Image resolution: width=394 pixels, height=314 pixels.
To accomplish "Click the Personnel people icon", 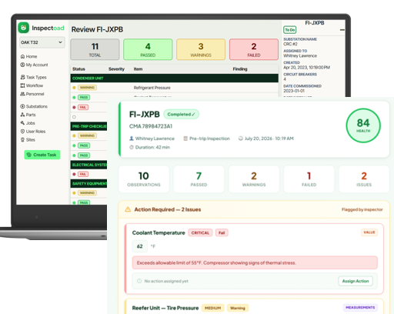I will [22, 94].
